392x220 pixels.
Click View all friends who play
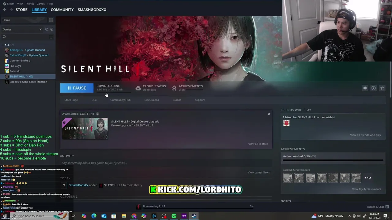click(x=365, y=135)
